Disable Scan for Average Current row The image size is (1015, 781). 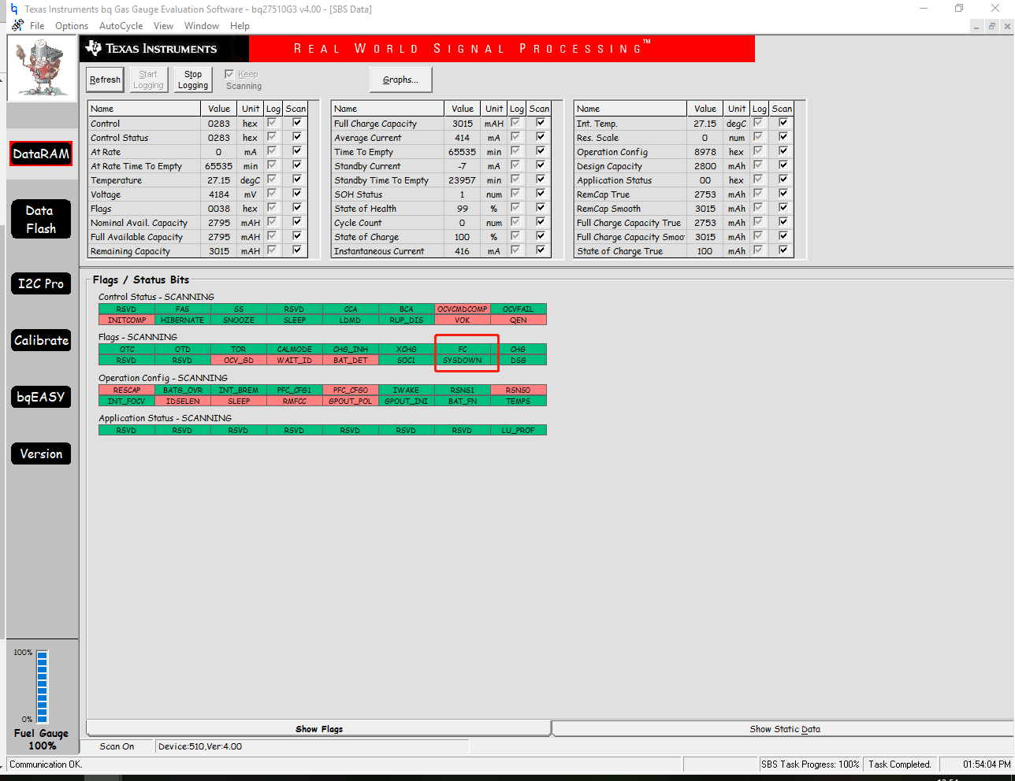pos(541,137)
